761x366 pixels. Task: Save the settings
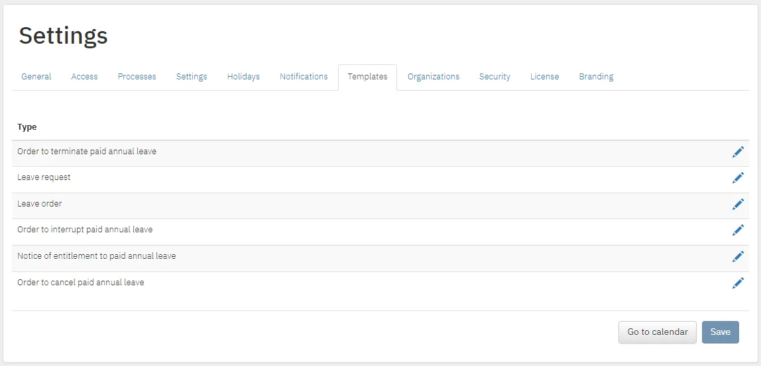pos(720,332)
